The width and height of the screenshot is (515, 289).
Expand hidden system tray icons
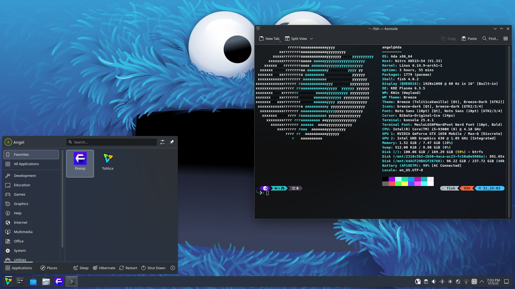click(482, 282)
